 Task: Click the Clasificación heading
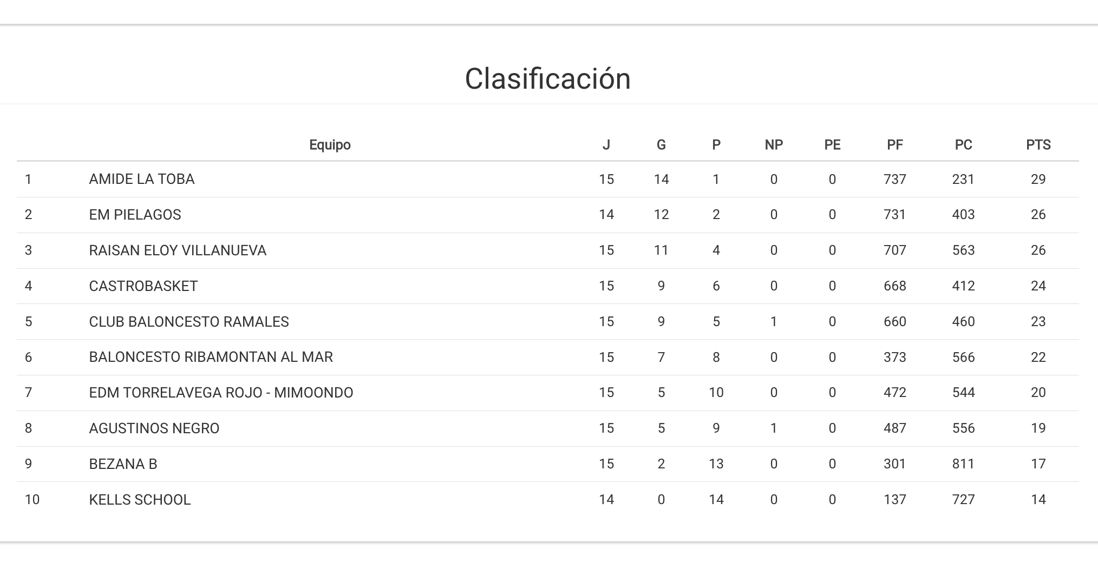point(548,79)
